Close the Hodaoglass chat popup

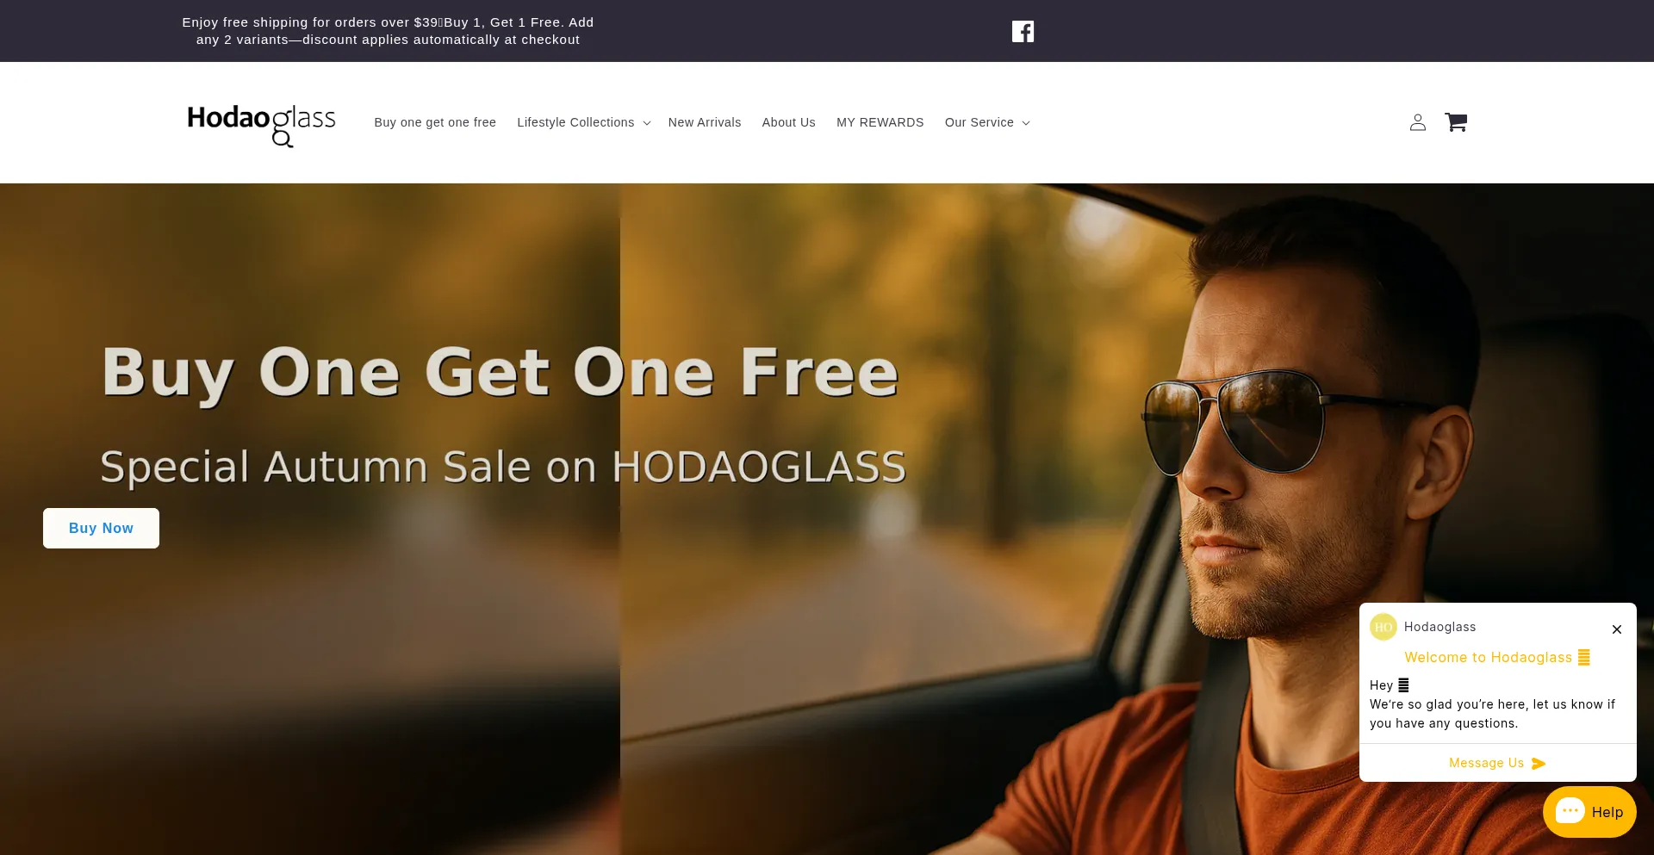pyautogui.click(x=1617, y=629)
